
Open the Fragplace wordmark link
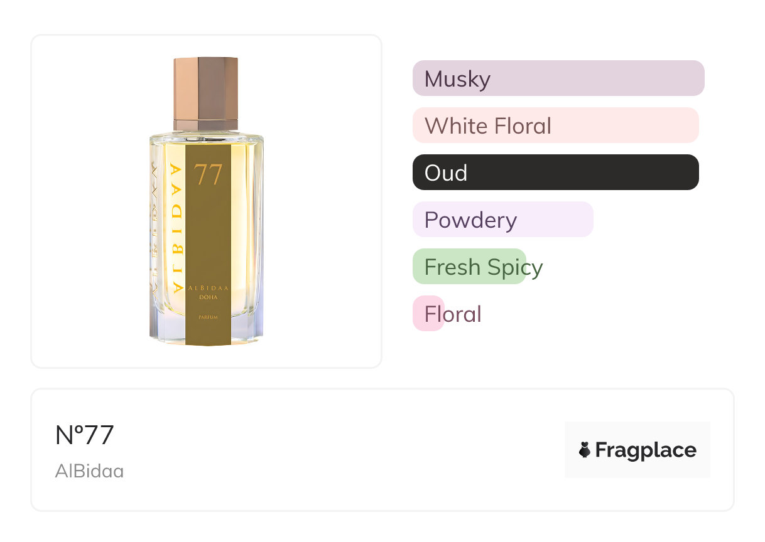[x=646, y=450]
